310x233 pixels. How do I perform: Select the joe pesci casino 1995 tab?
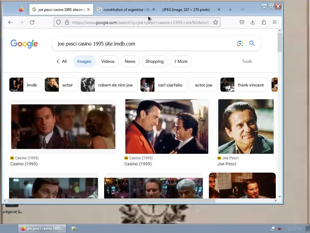(x=61, y=9)
